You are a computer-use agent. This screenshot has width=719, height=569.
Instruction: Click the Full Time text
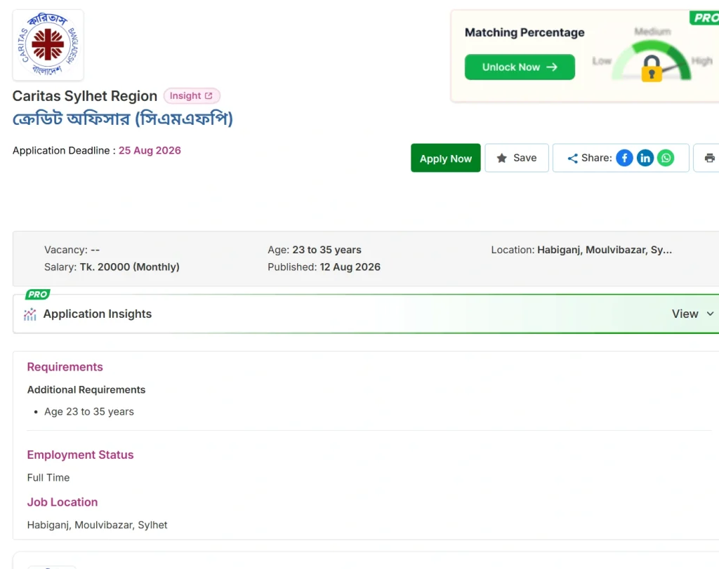[x=48, y=477]
